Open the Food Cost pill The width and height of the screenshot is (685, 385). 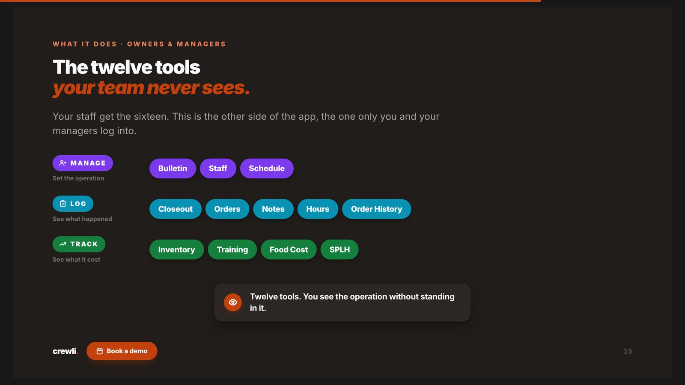tap(289, 249)
